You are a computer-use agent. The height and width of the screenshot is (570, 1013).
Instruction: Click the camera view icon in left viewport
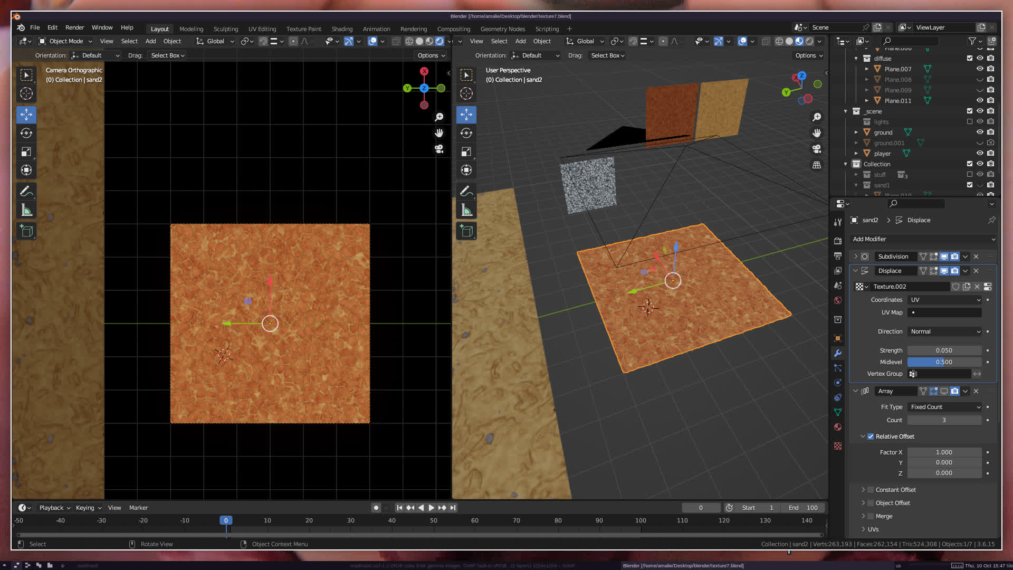pyautogui.click(x=439, y=149)
